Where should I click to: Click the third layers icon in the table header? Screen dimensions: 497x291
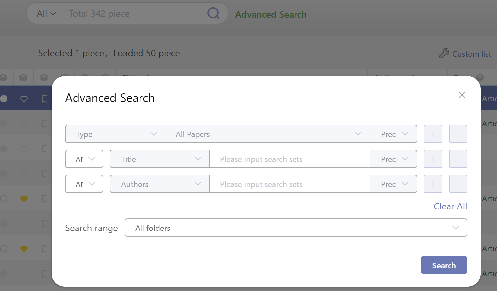click(44, 78)
